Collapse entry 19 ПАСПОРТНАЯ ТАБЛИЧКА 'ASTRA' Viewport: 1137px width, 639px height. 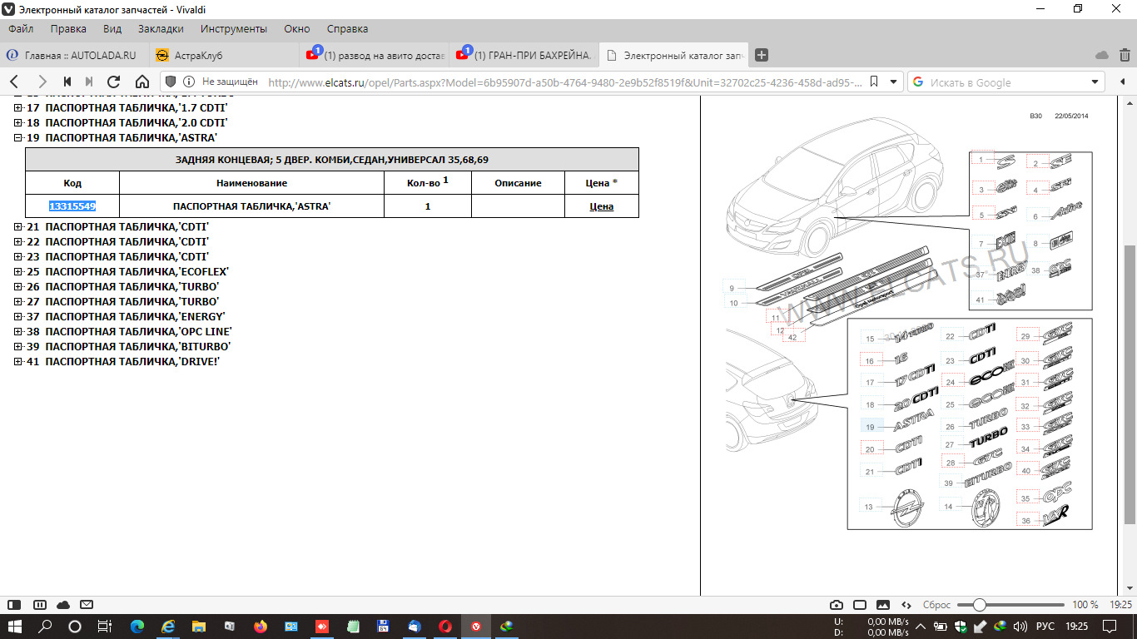(x=18, y=137)
